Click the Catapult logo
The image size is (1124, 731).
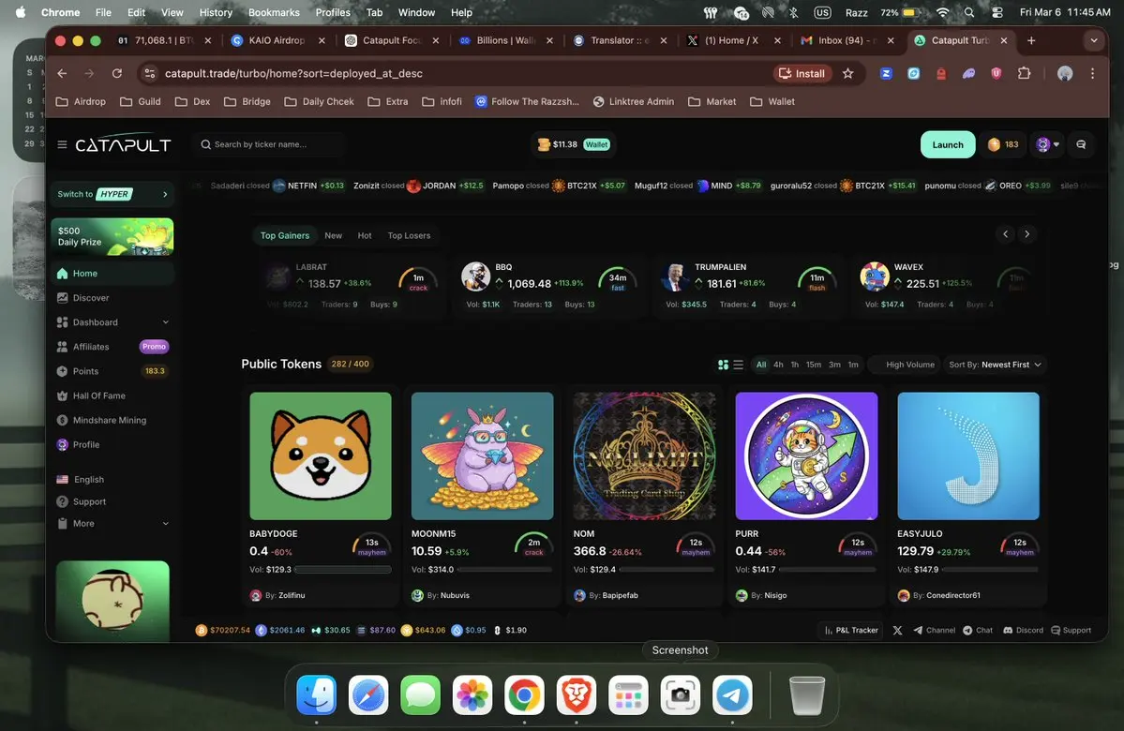(x=124, y=144)
